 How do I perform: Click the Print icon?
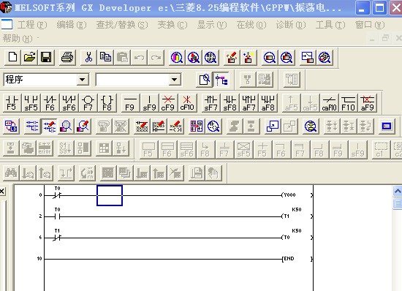(x=67, y=57)
